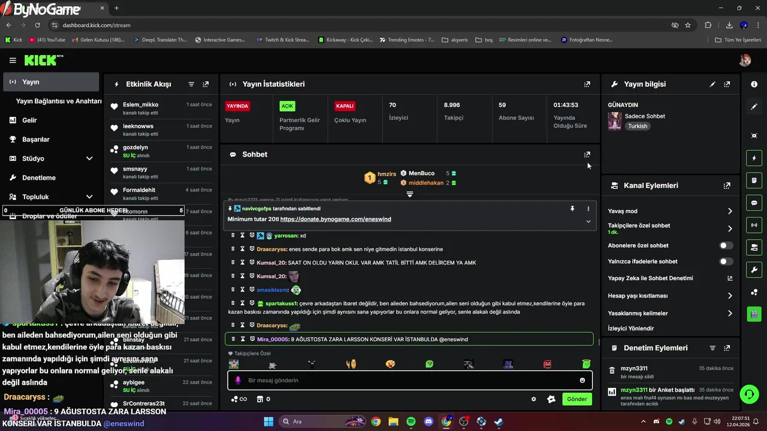Click the screen capture icon in the right sidebar

coord(754,136)
